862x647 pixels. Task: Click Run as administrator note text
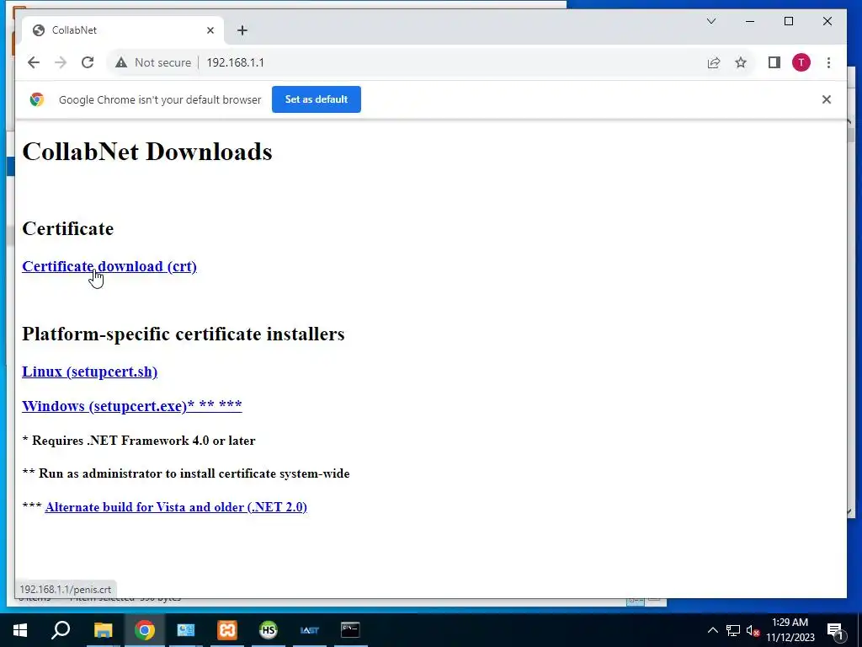tap(186, 473)
